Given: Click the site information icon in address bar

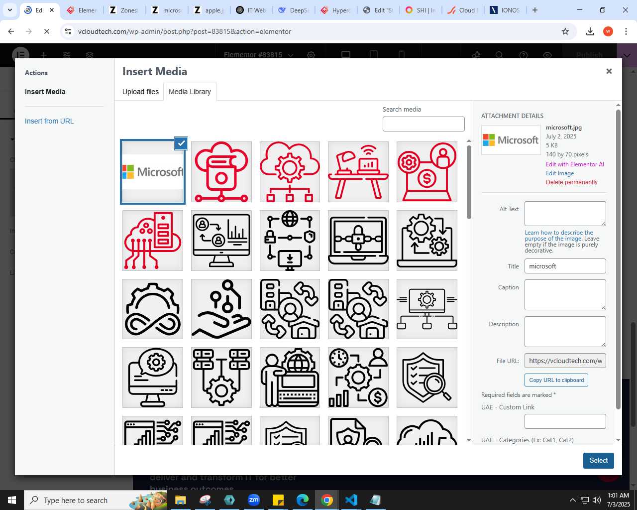Looking at the screenshot, I should coord(68,31).
